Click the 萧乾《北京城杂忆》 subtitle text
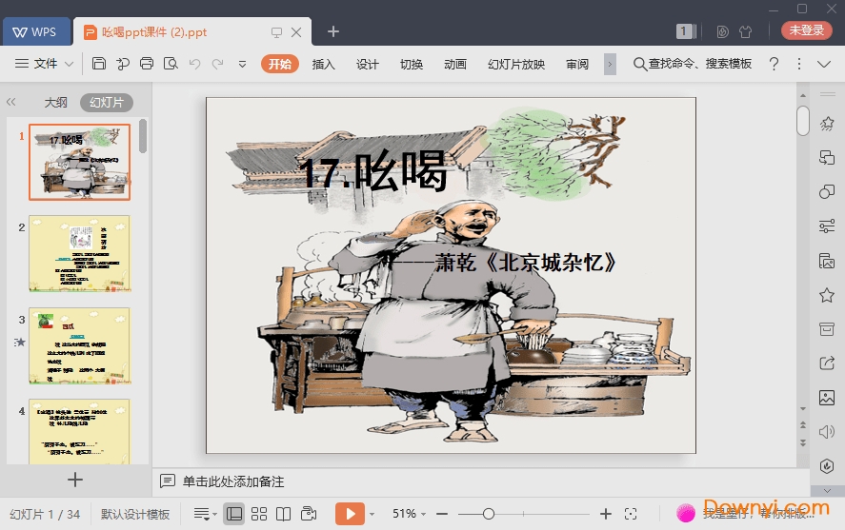845x530 pixels. [x=526, y=263]
